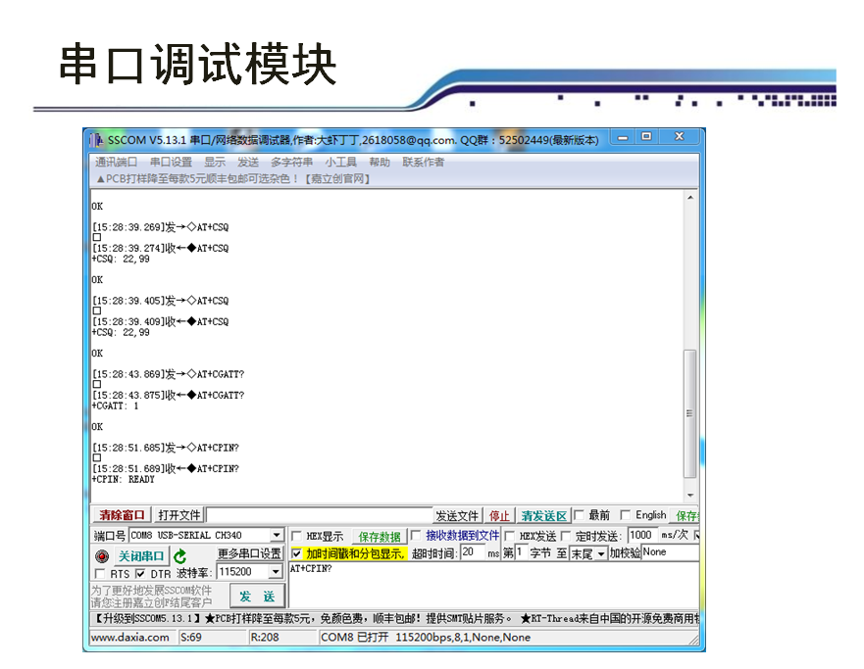
Task: Open 联系作者 menu
Action: coord(424,162)
